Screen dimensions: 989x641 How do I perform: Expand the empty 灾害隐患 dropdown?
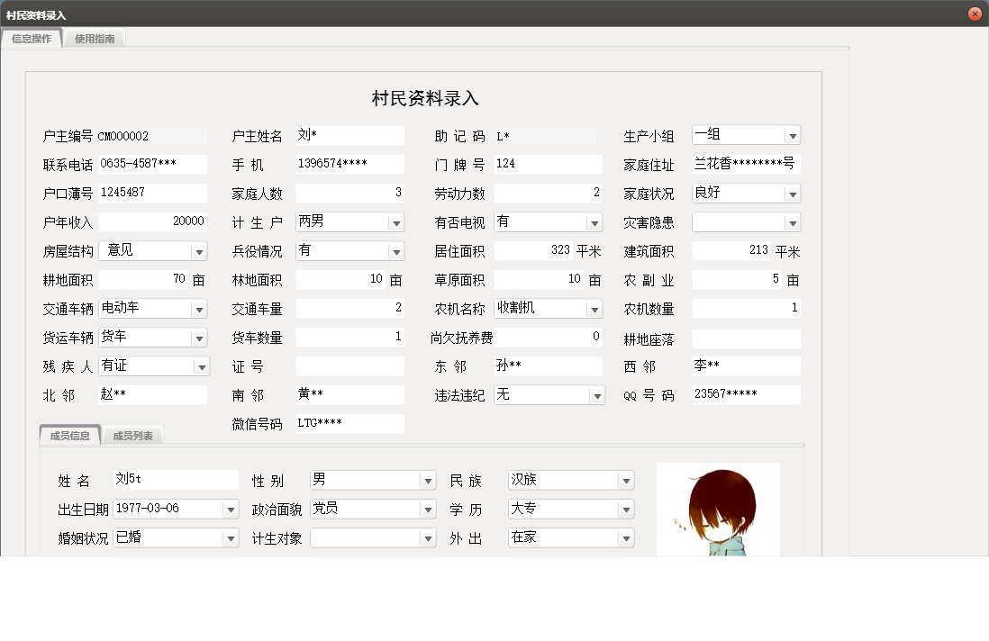click(x=793, y=222)
